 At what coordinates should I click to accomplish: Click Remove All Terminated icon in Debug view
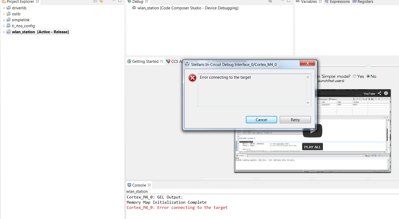(x=270, y=1)
